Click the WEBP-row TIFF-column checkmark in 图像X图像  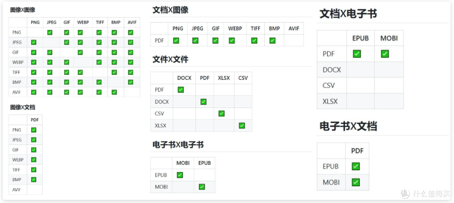[99, 62]
